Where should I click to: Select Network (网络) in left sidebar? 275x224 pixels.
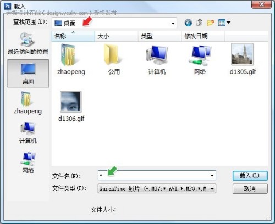pos(28,163)
